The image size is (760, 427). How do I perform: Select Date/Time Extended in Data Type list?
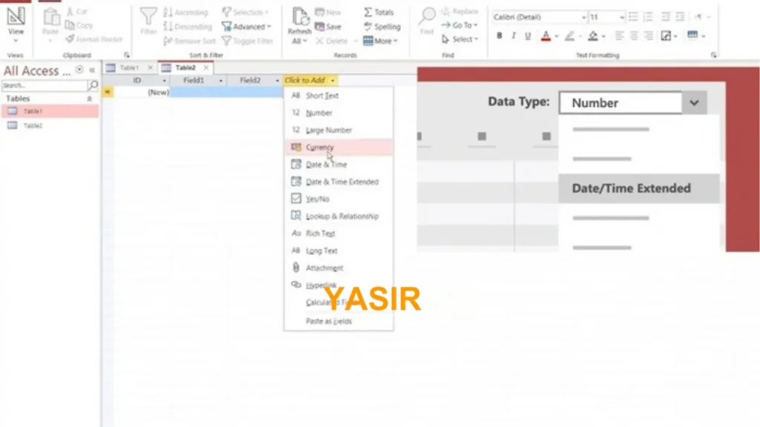pos(639,188)
